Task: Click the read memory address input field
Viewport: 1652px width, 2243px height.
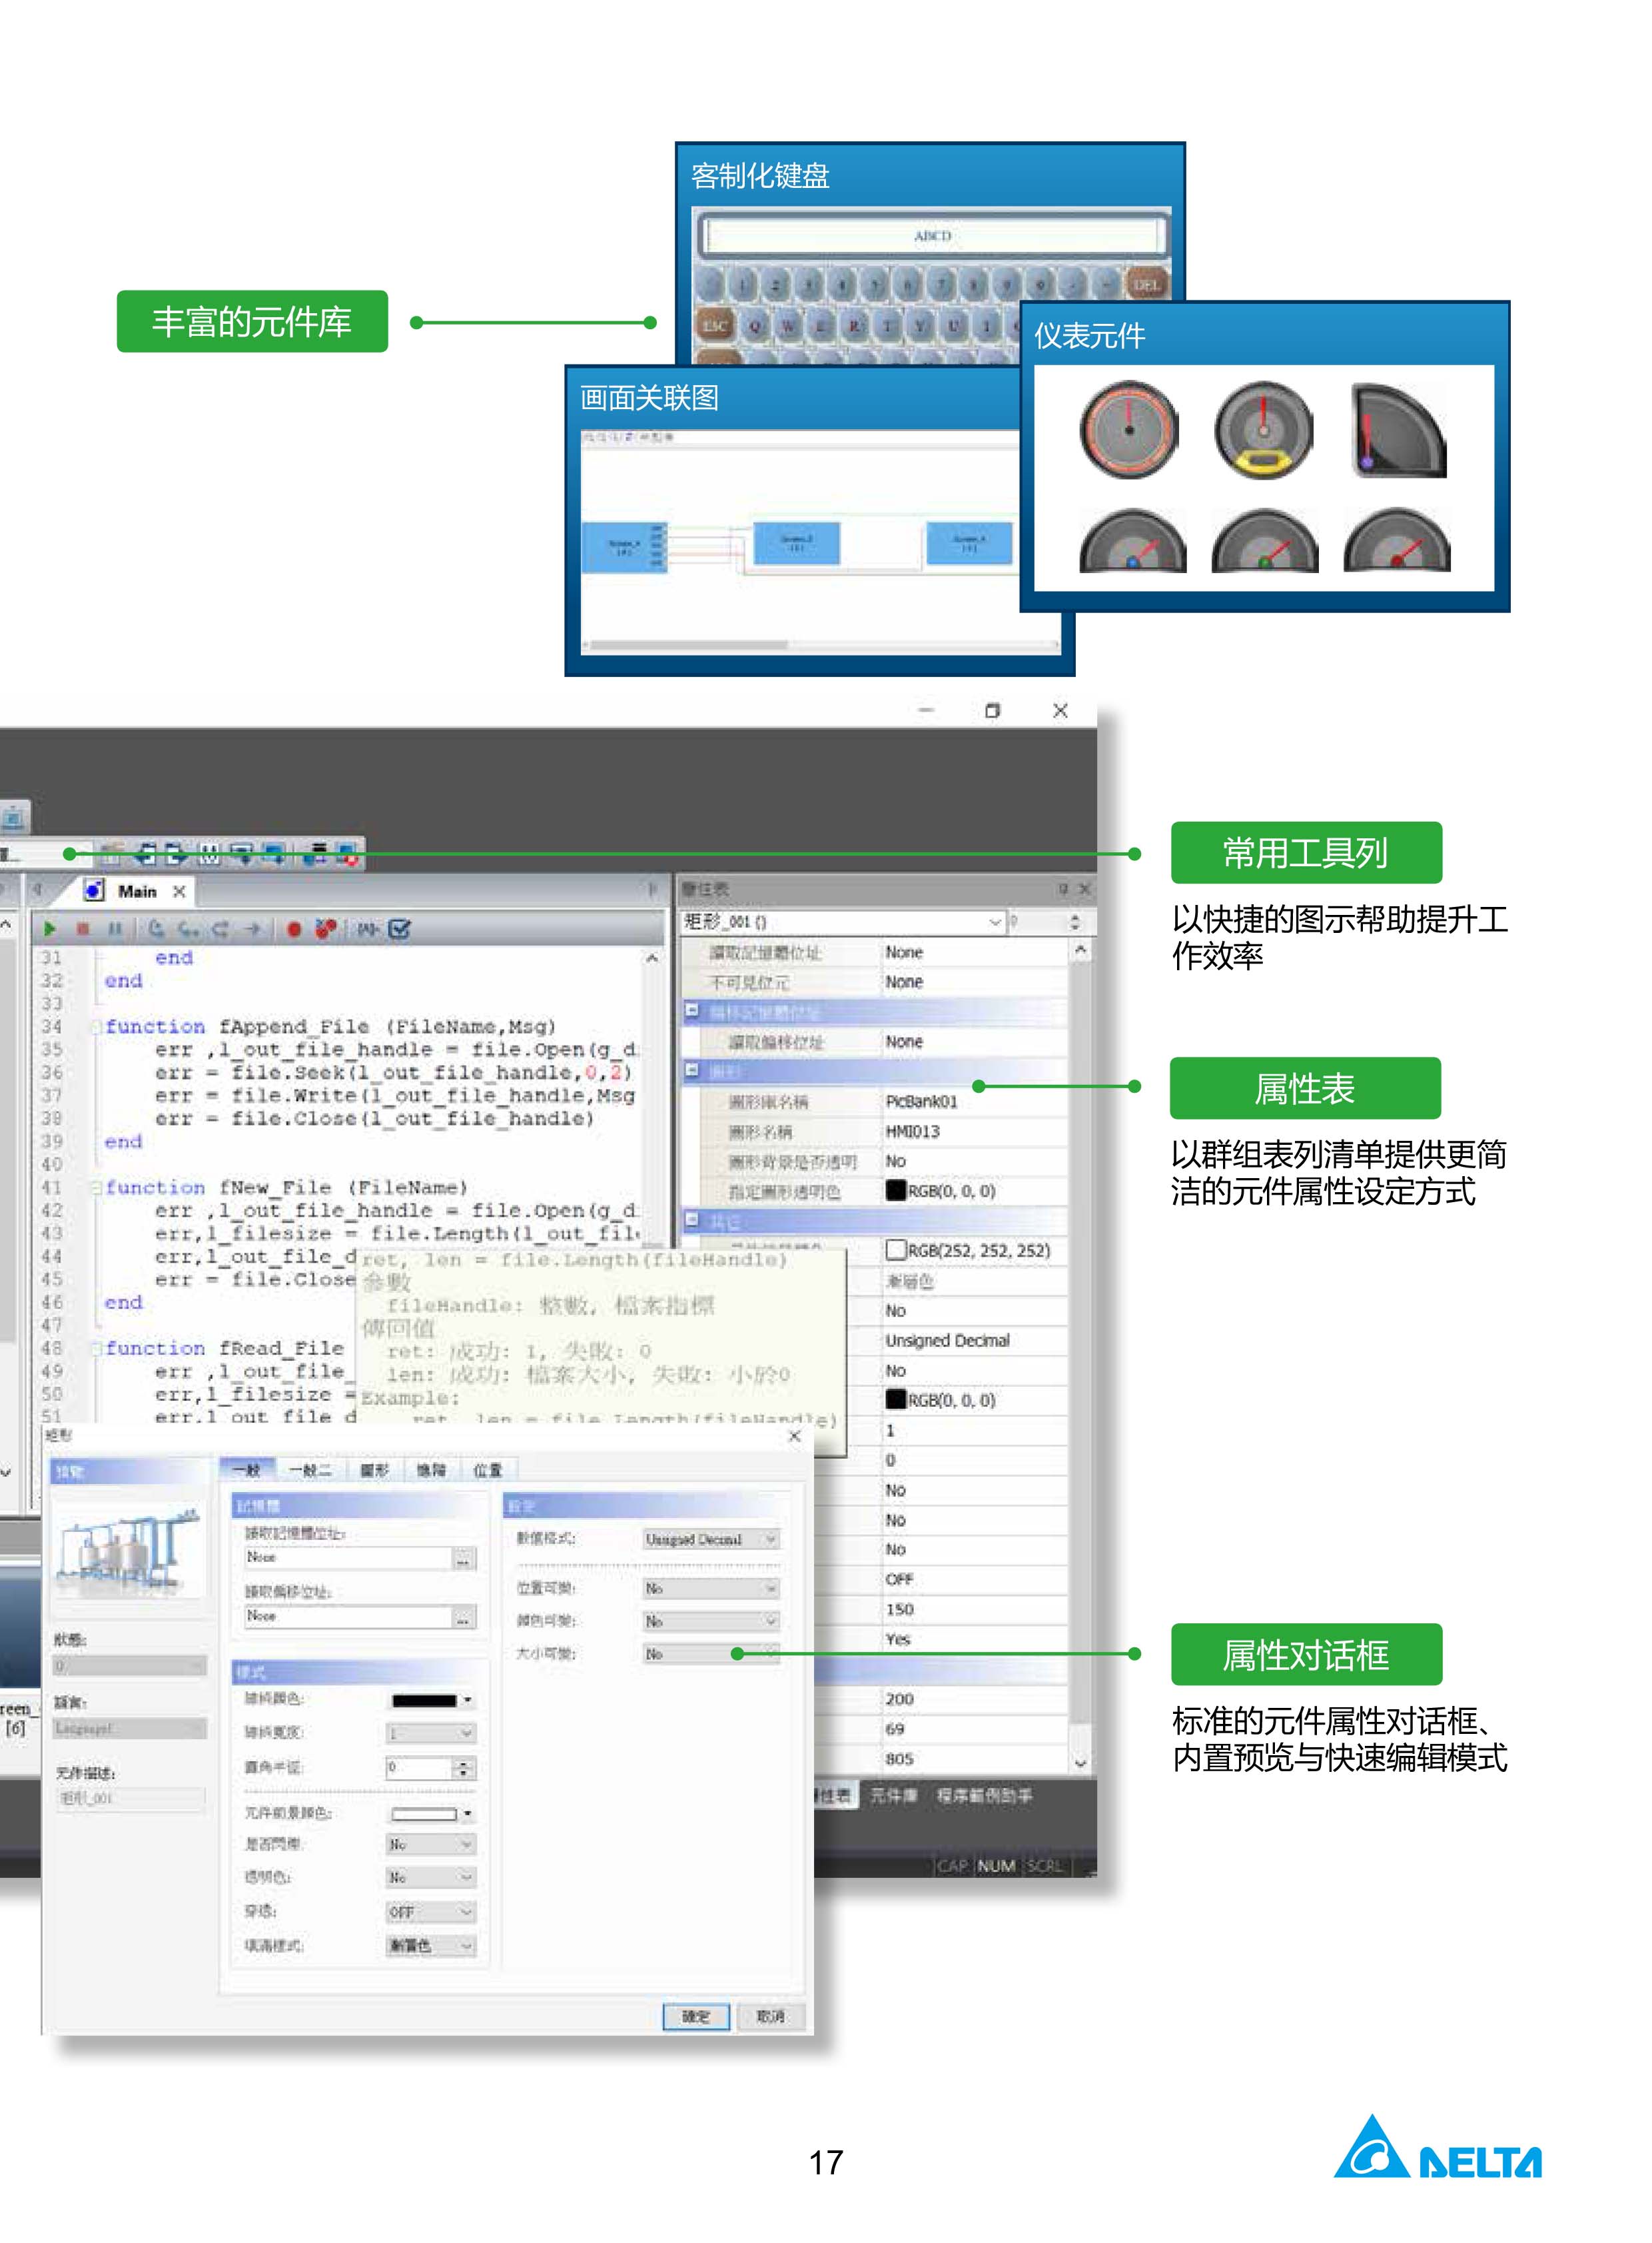Action: pos(348,1558)
